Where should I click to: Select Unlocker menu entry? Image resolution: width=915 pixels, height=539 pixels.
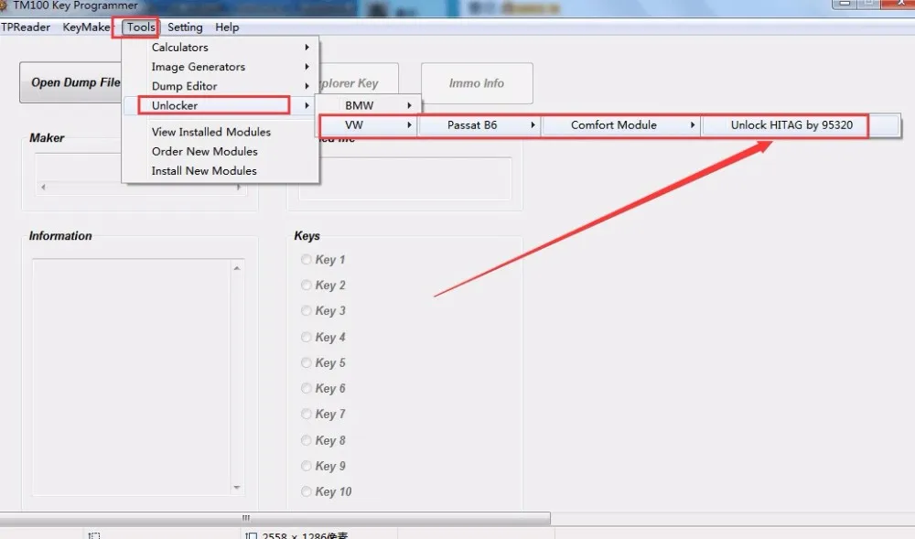click(220, 105)
